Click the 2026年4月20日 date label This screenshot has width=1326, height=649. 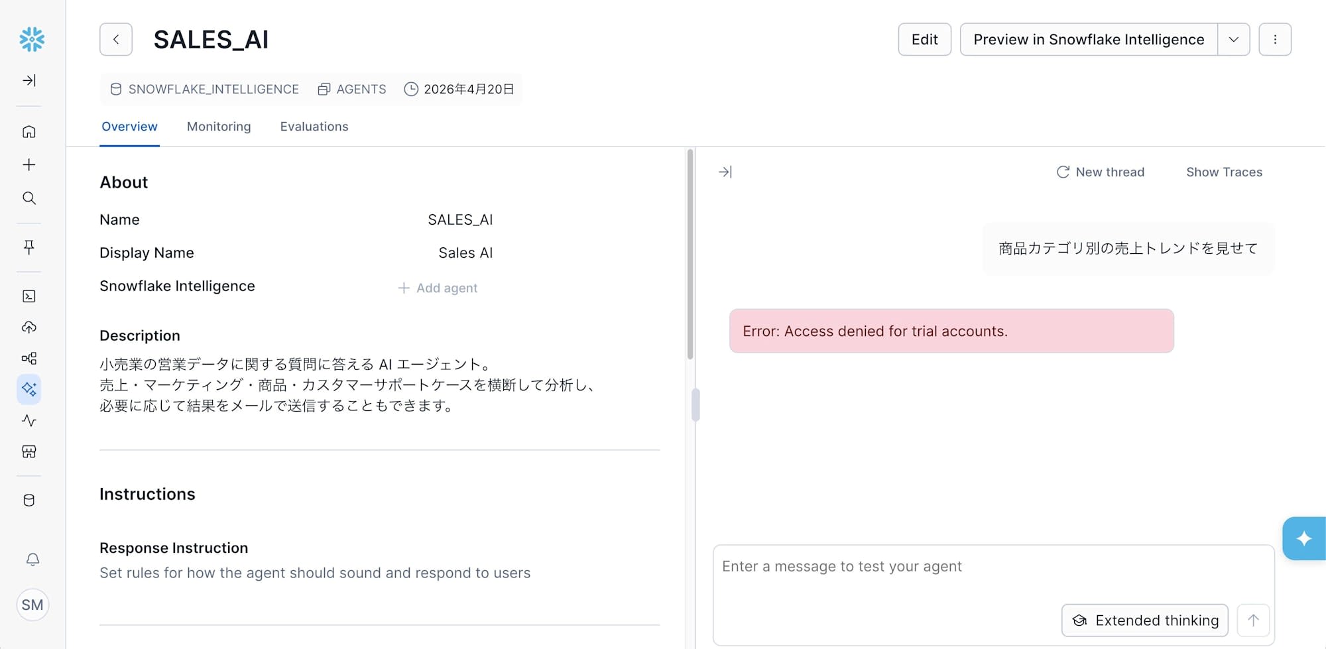[x=459, y=89]
